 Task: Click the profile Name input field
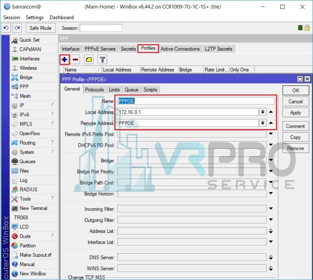tap(196, 101)
